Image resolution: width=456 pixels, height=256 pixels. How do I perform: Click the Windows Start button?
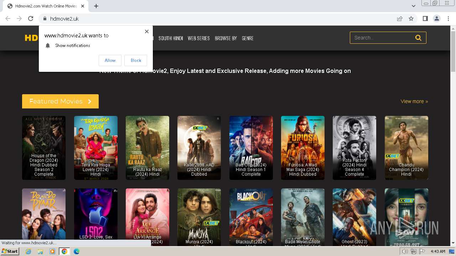click(x=10, y=251)
